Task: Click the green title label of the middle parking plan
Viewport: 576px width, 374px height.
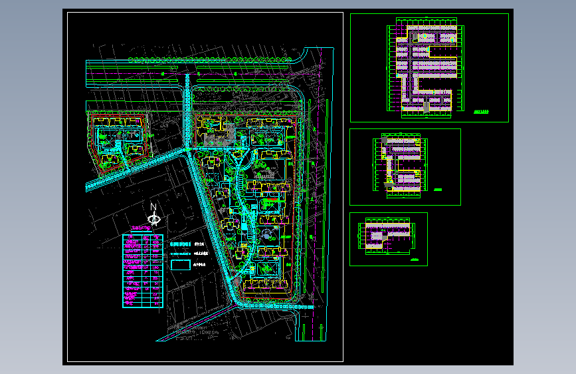Action: [x=438, y=190]
